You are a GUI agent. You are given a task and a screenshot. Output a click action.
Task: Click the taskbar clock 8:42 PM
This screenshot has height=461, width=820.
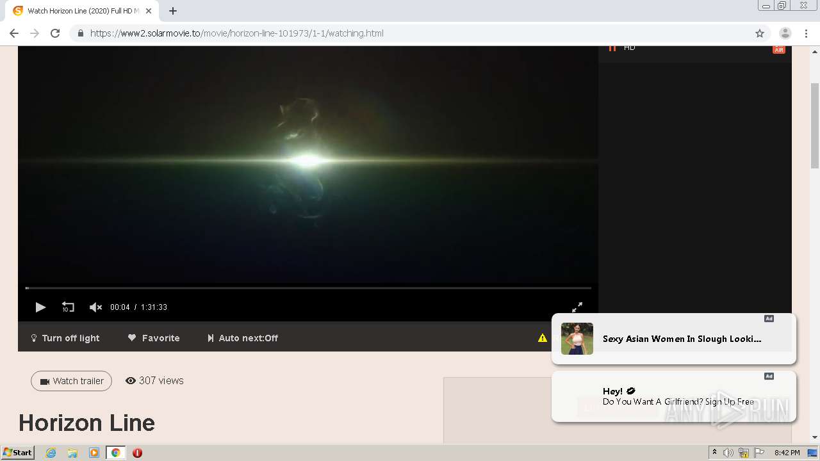[787, 453]
